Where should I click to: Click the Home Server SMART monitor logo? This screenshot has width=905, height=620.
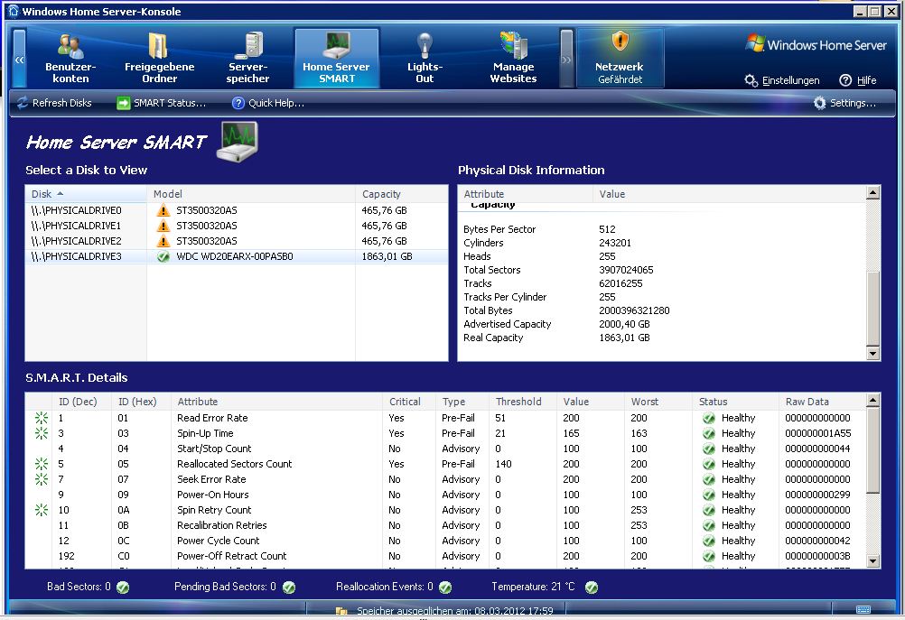[237, 141]
